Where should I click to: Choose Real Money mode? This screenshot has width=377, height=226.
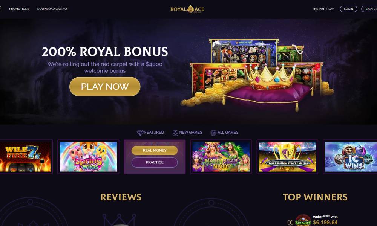tap(155, 150)
